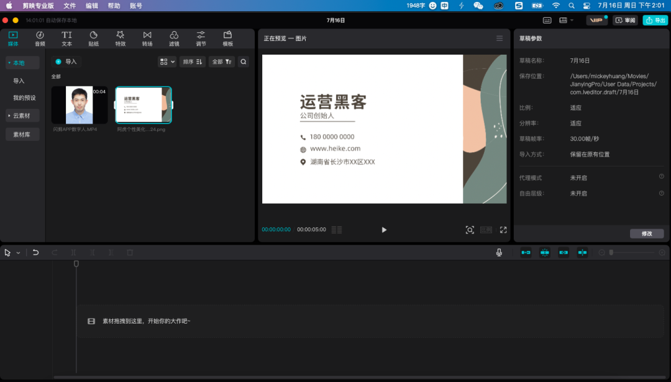The image size is (671, 382).
Task: Open the 排序 (sort) dropdown
Action: [x=193, y=61]
